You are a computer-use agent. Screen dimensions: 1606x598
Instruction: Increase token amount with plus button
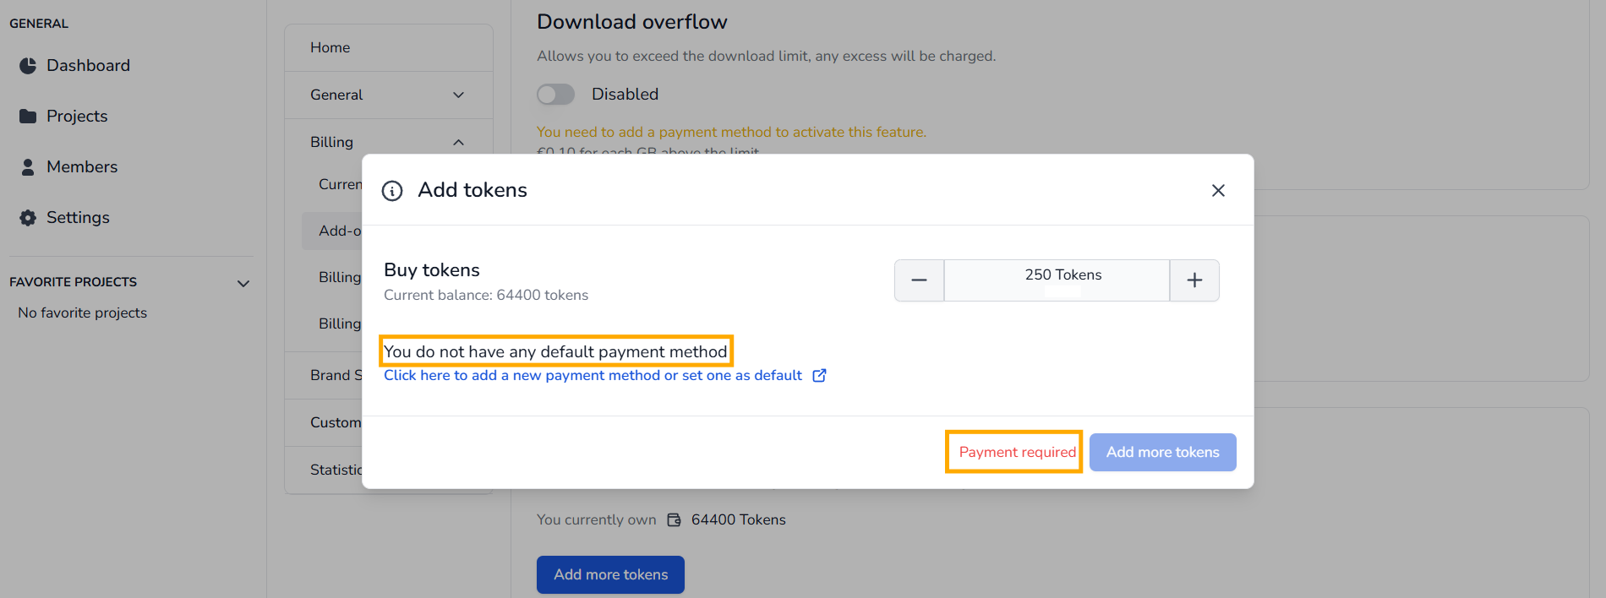1194,280
